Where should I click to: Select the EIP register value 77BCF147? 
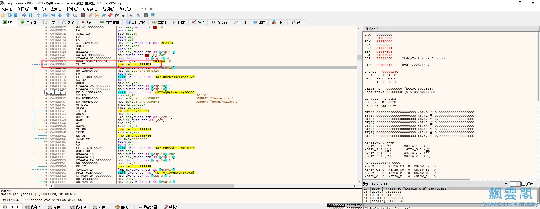(x=384, y=65)
